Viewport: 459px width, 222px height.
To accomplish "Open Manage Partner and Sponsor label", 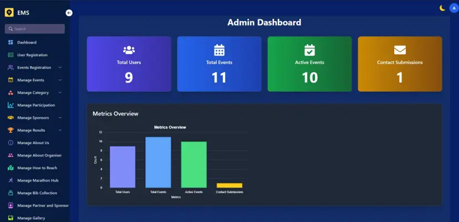I will 43,205.
